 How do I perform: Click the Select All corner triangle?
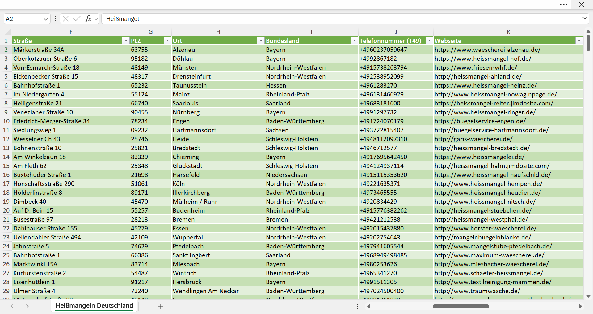tap(8, 32)
